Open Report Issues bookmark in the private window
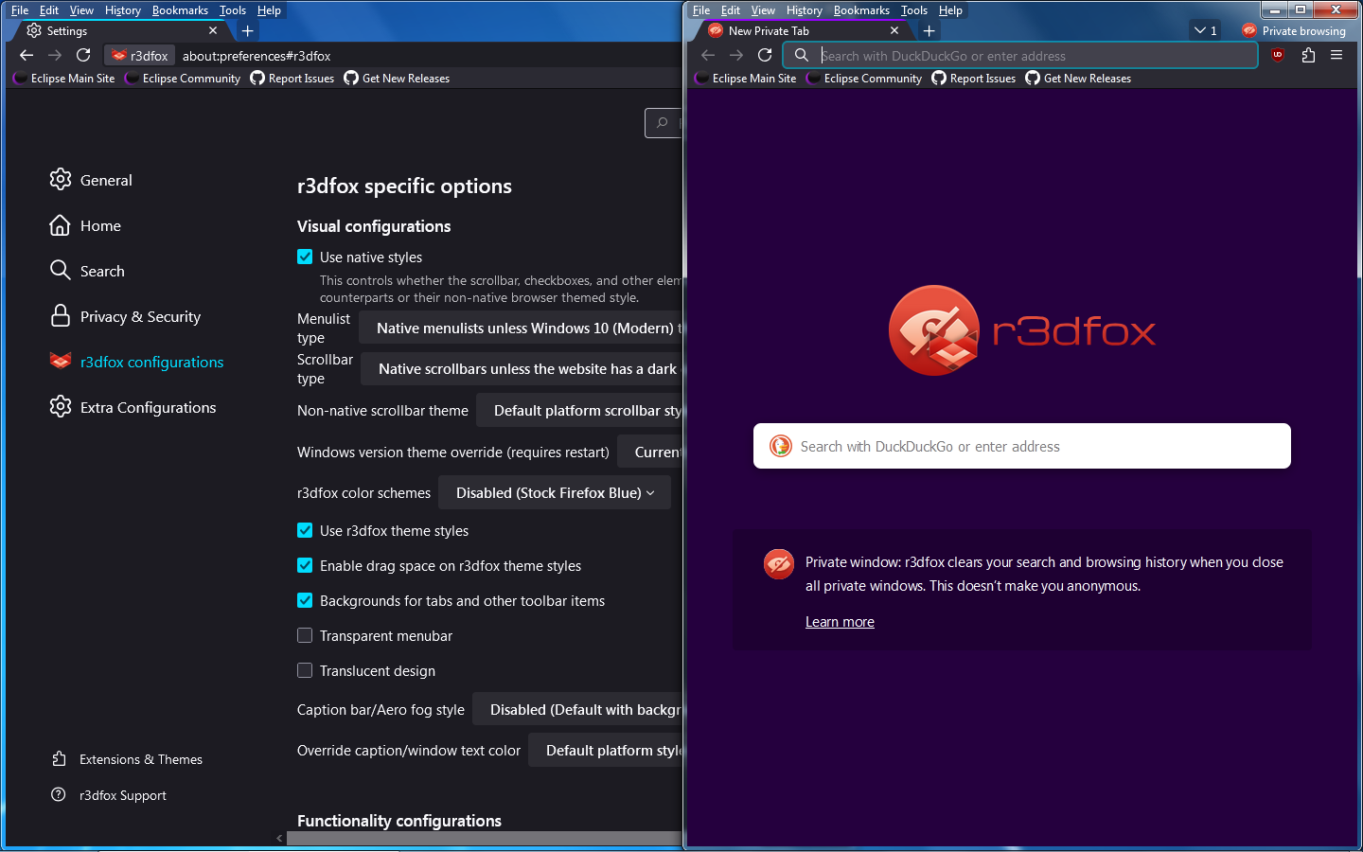The image size is (1363, 852). tap(974, 79)
